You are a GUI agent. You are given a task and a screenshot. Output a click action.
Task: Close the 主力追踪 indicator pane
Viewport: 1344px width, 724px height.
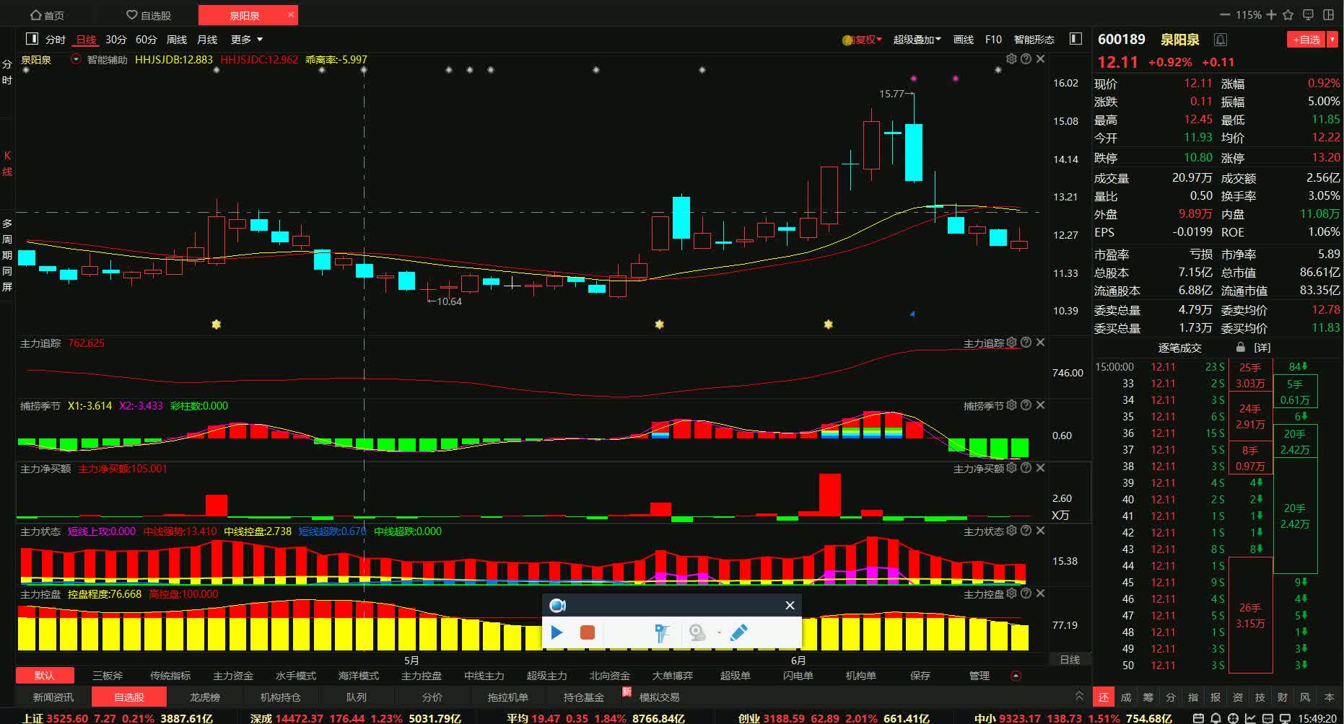tap(1040, 343)
